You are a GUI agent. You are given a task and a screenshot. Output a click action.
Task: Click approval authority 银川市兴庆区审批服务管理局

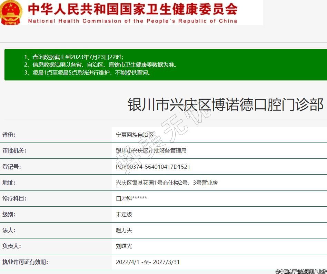click(x=151, y=151)
